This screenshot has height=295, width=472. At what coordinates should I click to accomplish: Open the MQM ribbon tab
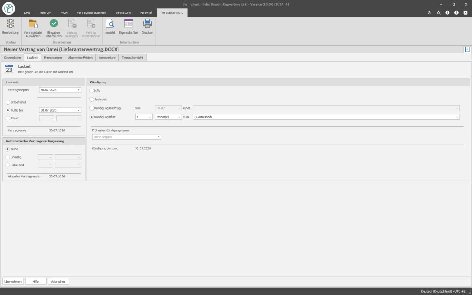coord(64,12)
